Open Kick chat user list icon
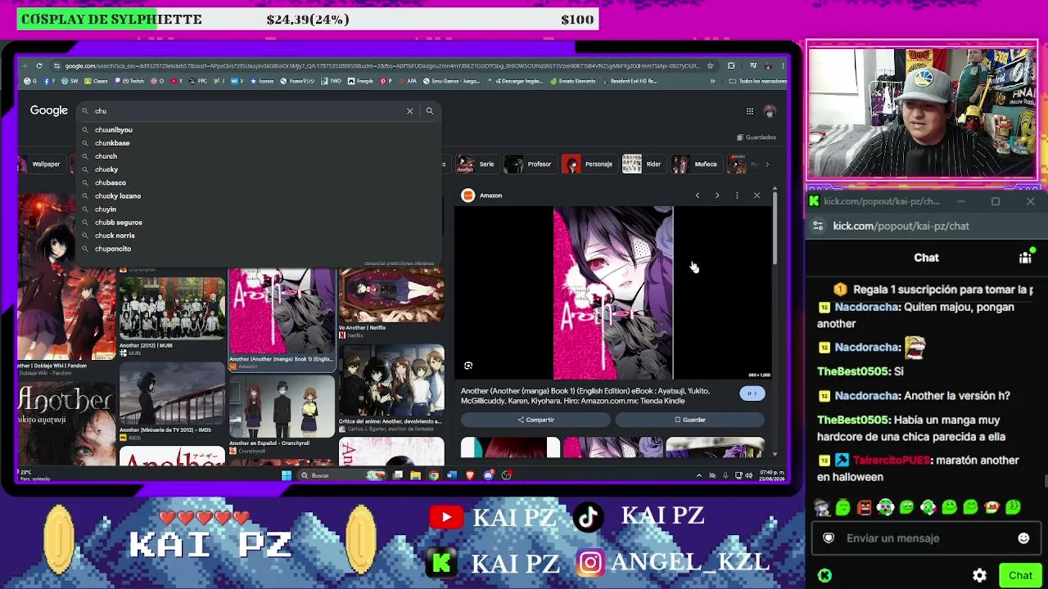 [1025, 258]
